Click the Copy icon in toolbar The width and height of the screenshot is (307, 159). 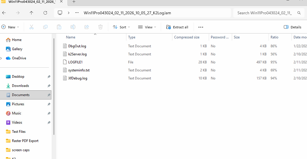[x=45, y=27]
